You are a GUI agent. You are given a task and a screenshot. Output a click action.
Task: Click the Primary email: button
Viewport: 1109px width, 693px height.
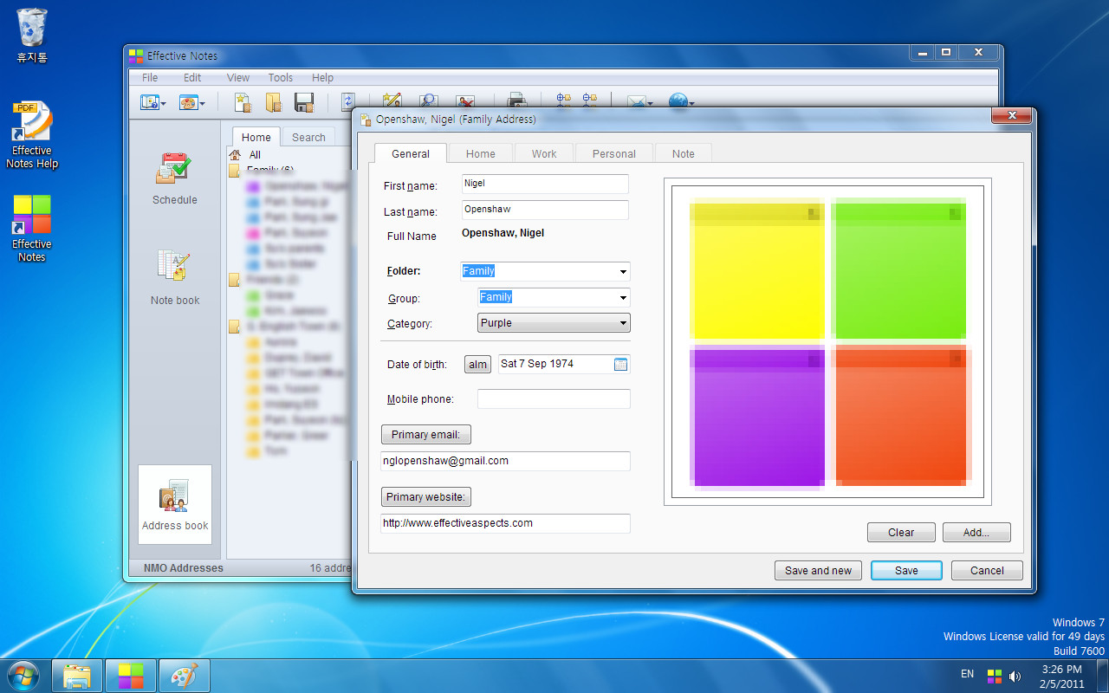coord(426,435)
